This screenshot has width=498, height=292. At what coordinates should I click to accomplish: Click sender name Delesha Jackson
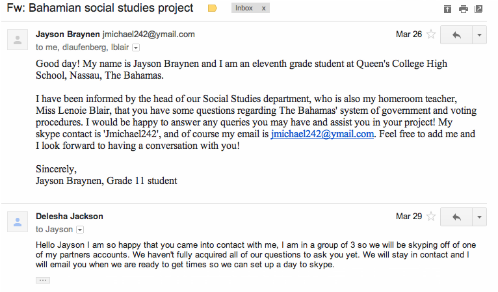point(69,217)
